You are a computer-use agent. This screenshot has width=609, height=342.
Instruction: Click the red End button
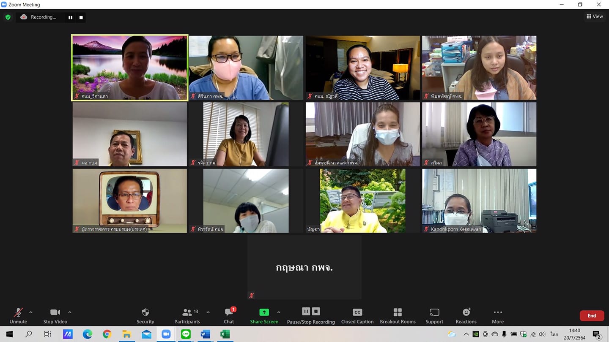(x=592, y=316)
